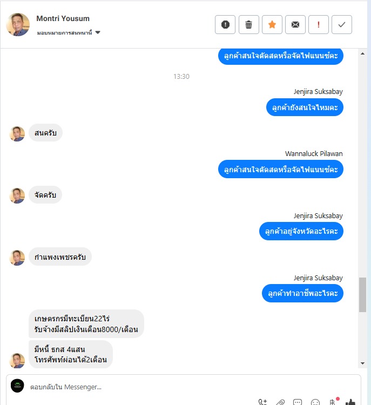Click the scroll down arrow of chat

(x=362, y=363)
